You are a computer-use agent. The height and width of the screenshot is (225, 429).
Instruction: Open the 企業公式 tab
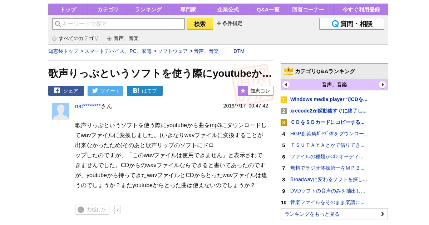point(228,9)
